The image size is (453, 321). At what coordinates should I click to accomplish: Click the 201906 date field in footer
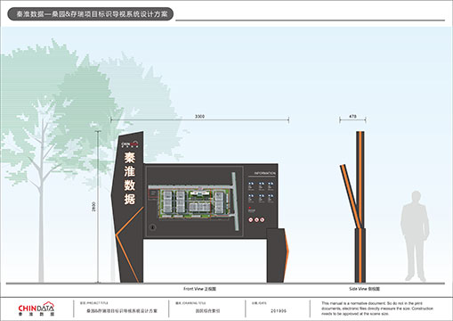tap(279, 310)
